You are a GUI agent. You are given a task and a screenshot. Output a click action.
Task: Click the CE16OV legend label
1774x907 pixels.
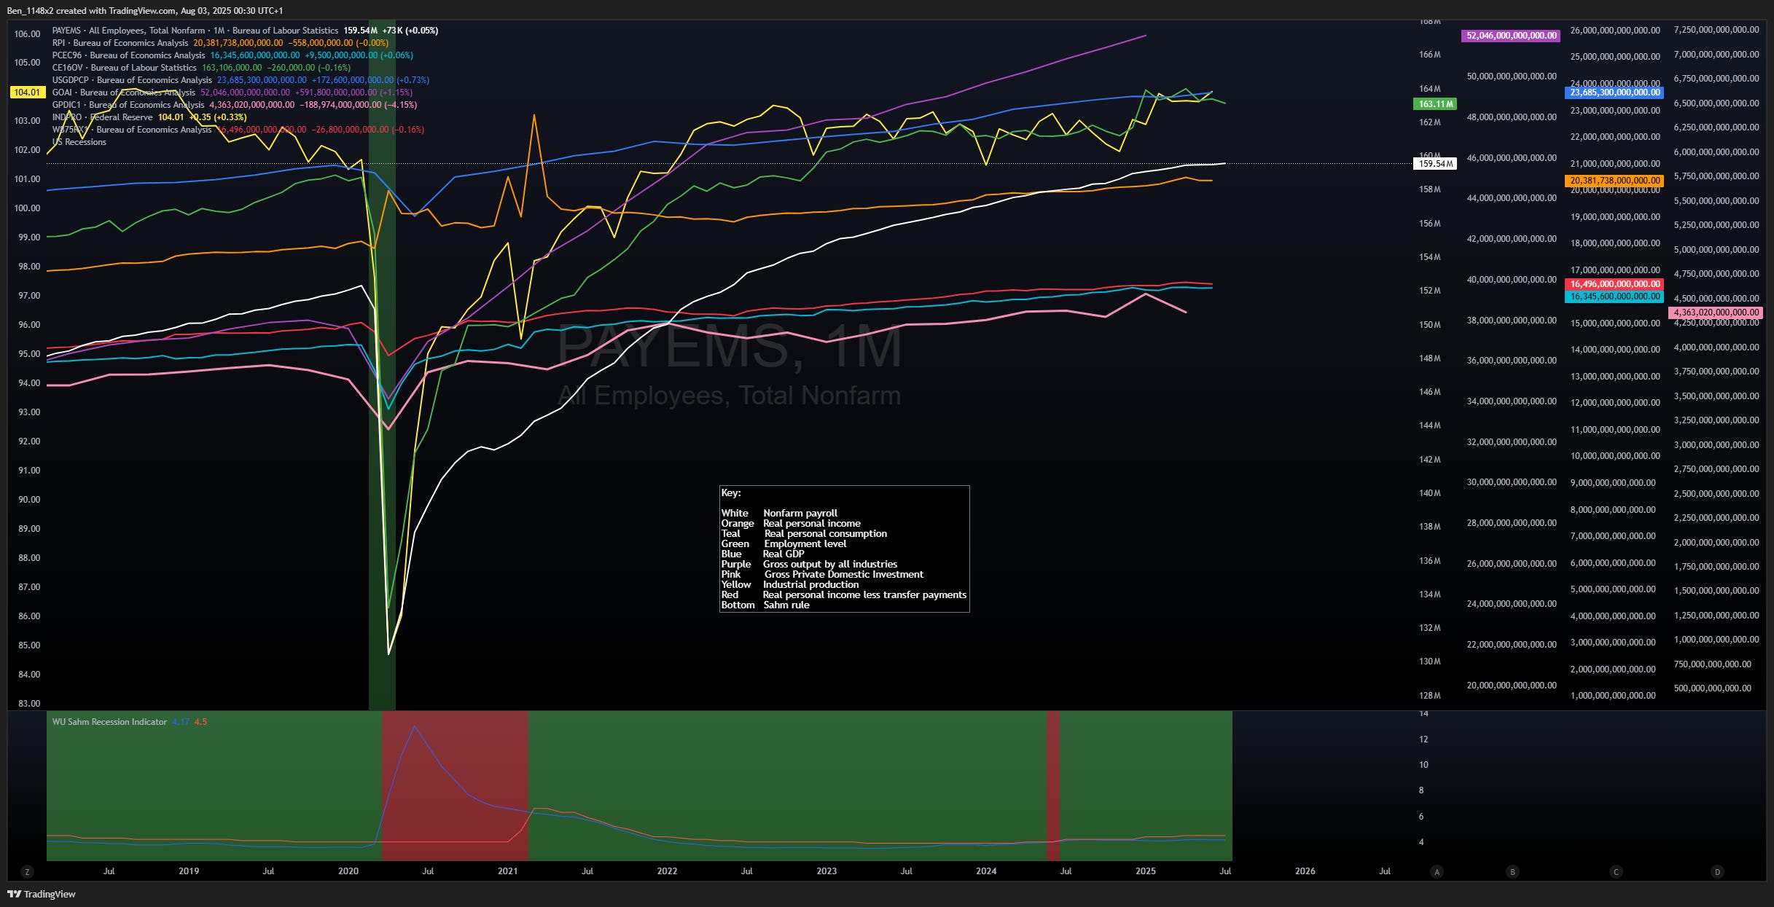(67, 68)
